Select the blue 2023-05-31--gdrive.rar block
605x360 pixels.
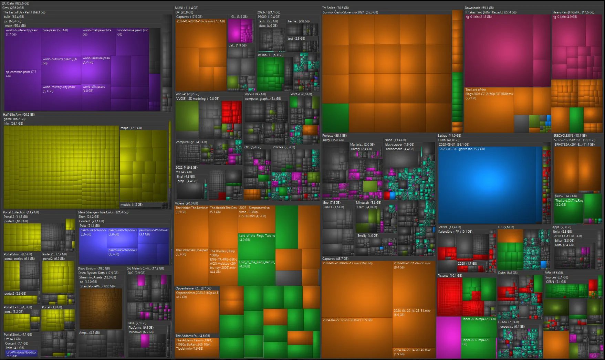pos(489,186)
